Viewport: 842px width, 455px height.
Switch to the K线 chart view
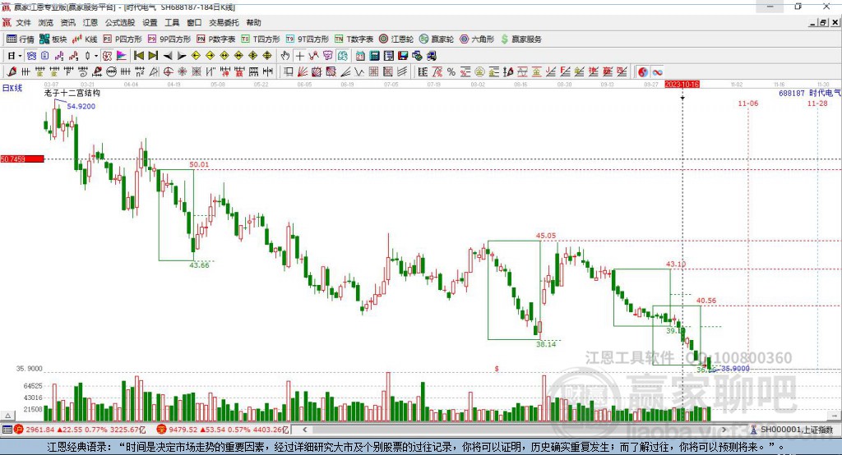[x=85, y=39]
